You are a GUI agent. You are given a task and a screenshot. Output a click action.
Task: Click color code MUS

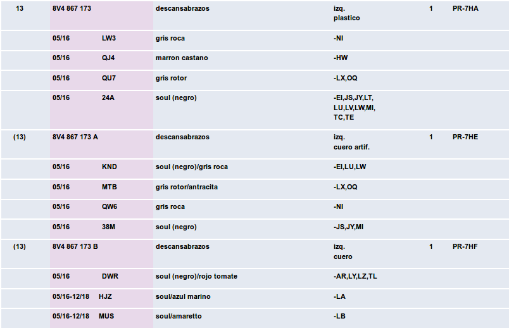point(106,317)
